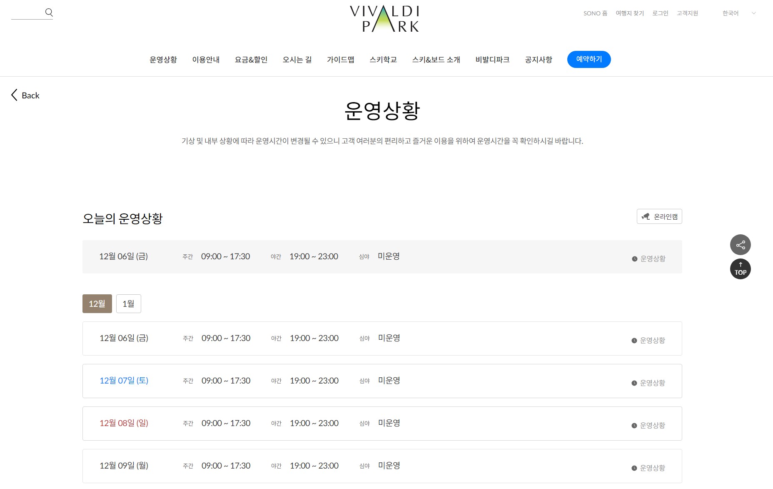Select the 12월 month filter
Image resolution: width=773 pixels, height=489 pixels.
97,303
